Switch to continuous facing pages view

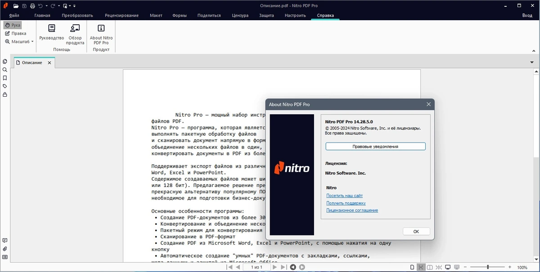(x=439, y=268)
